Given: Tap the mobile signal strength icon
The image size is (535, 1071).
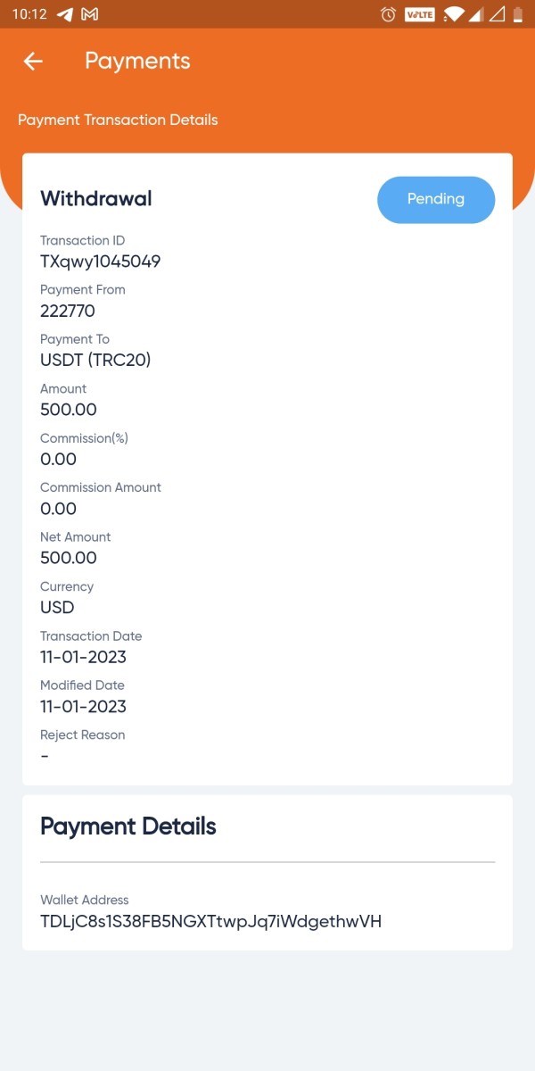Looking at the screenshot, I should click(x=477, y=14).
